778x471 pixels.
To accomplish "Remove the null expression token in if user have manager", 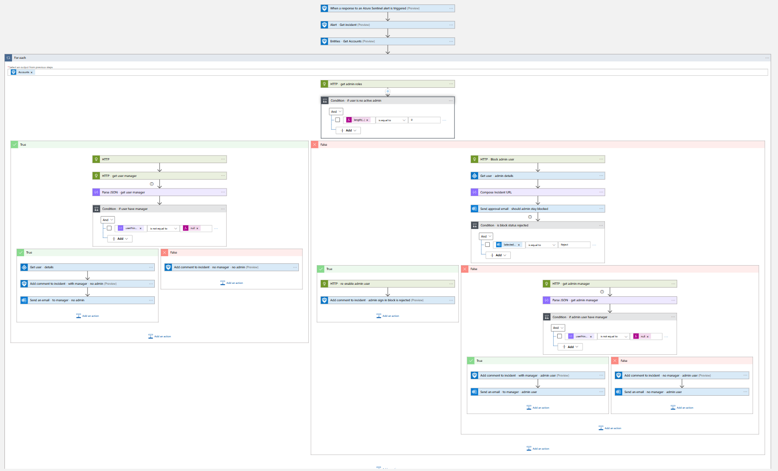I will pyautogui.click(x=197, y=228).
